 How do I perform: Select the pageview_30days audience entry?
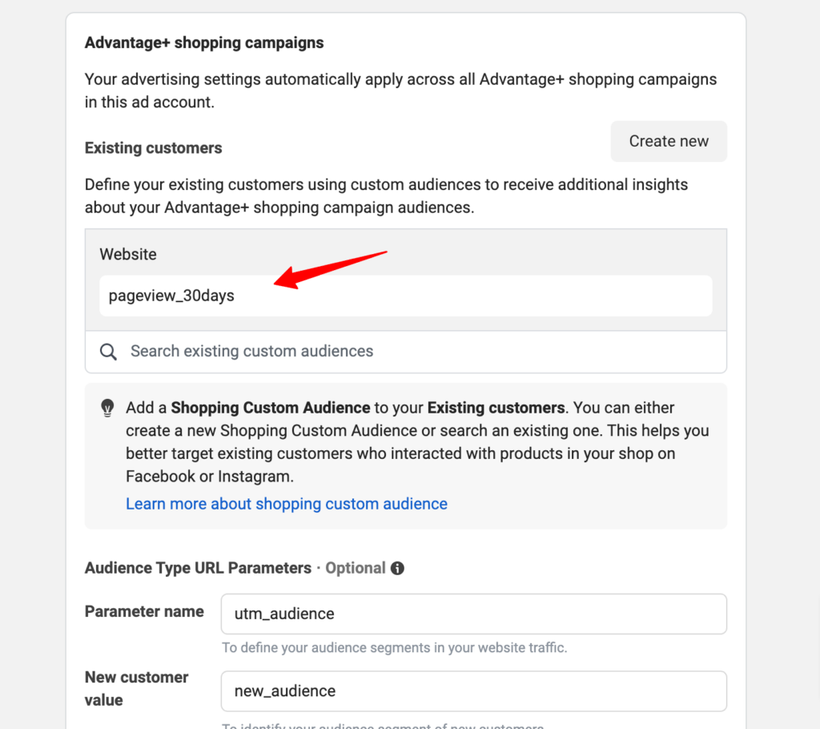[406, 296]
